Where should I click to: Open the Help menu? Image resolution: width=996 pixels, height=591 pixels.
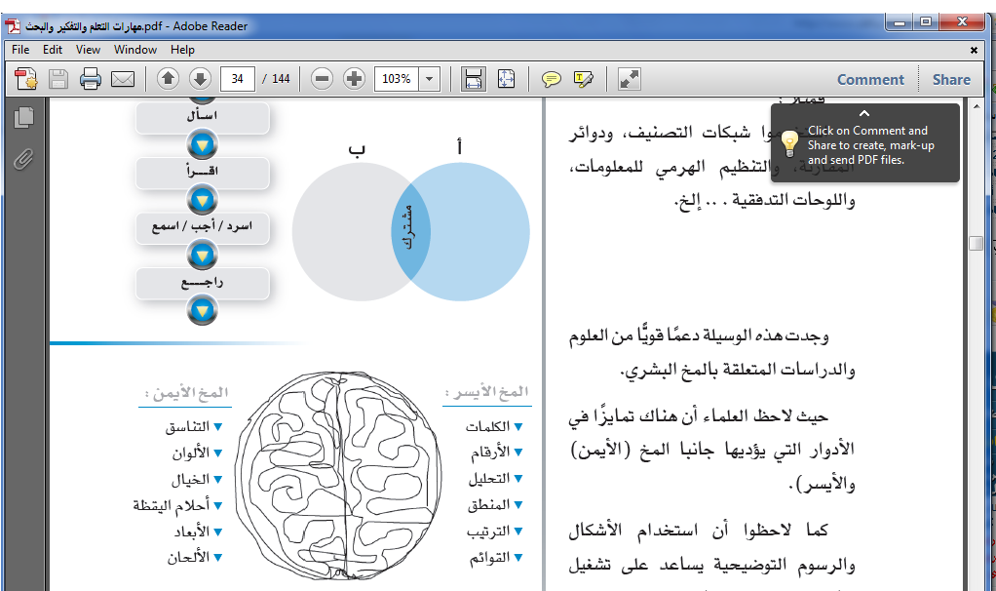click(182, 50)
